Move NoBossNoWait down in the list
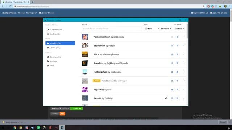The image size is (232, 130). (x=177, y=72)
